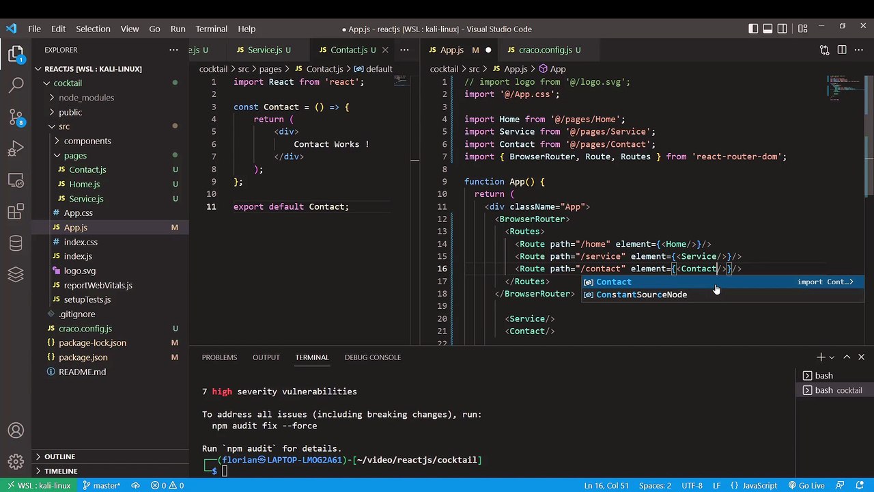Close the Contact.js editor tab
Image resolution: width=874 pixels, height=492 pixels.
click(385, 50)
